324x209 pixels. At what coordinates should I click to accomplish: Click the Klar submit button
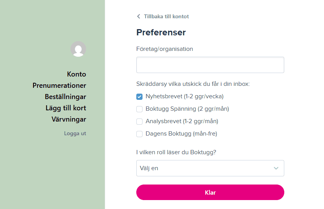click(210, 192)
